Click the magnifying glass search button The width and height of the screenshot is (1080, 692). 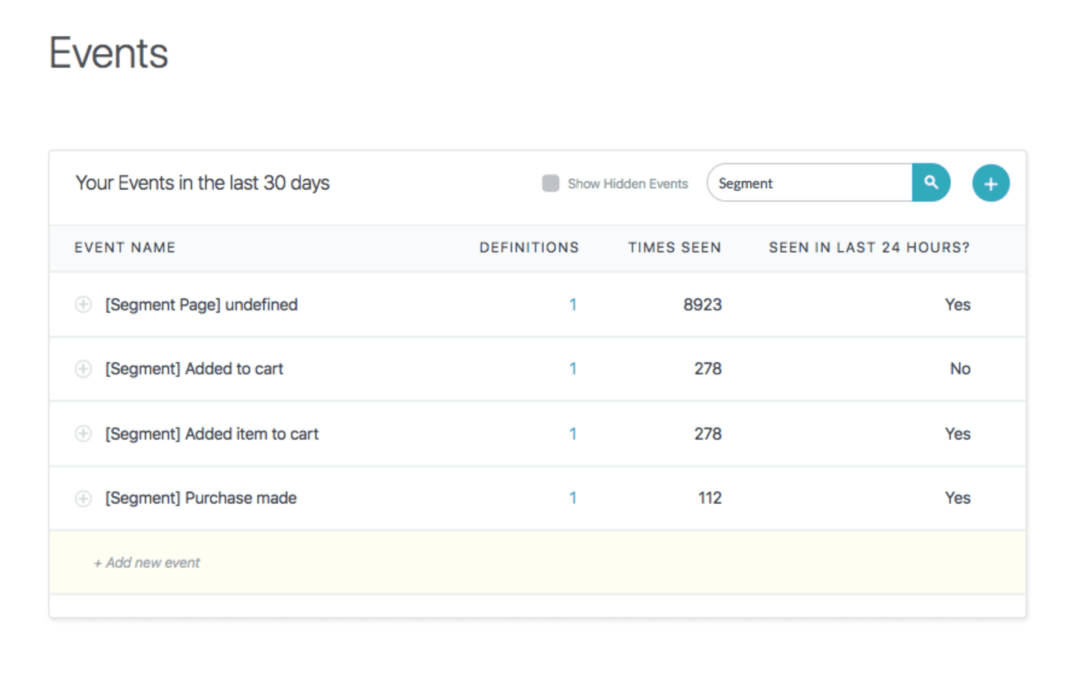click(930, 182)
